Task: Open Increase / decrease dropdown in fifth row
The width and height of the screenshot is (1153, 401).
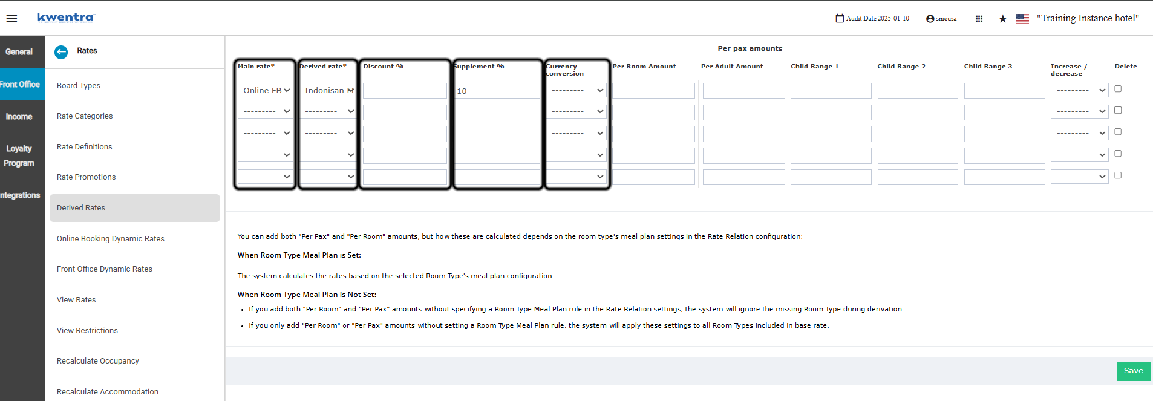Action: point(1079,177)
